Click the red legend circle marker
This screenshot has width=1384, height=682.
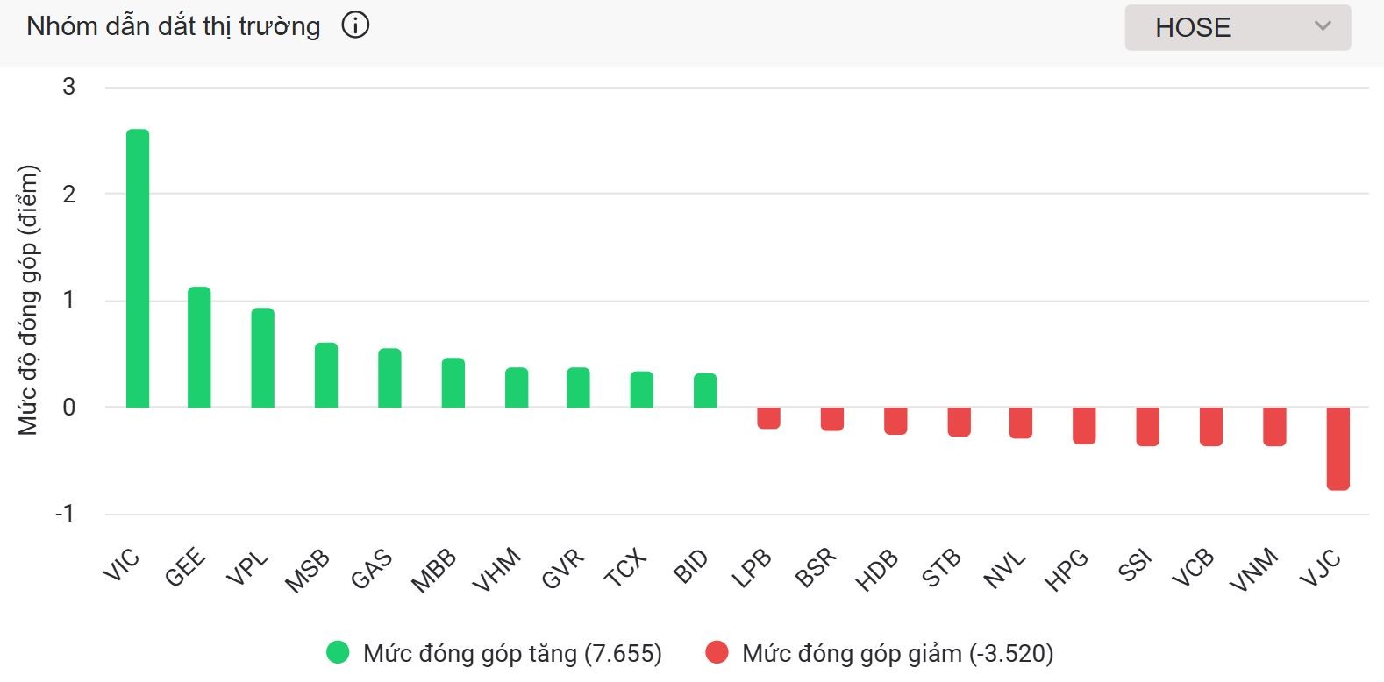coord(717,652)
